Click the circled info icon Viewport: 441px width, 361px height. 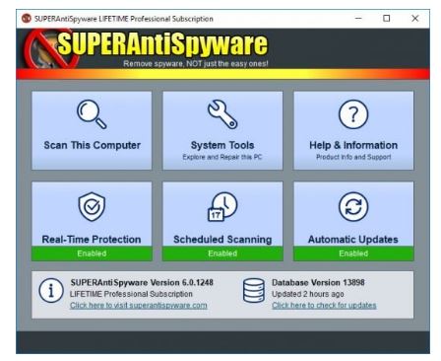point(51,290)
